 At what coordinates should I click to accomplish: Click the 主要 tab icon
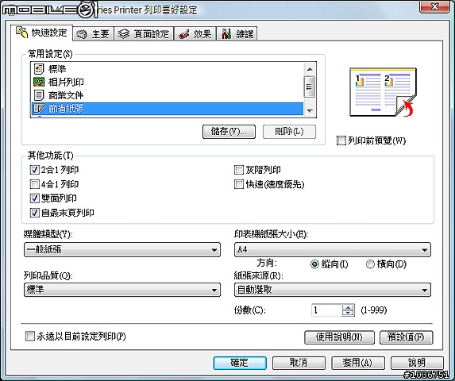[82, 34]
